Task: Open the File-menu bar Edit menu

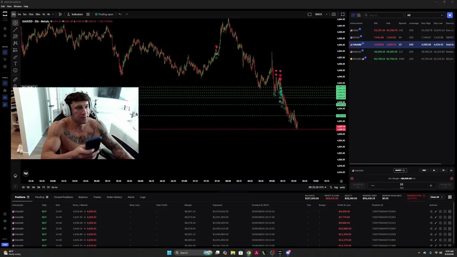Action: pyautogui.click(x=3, y=6)
